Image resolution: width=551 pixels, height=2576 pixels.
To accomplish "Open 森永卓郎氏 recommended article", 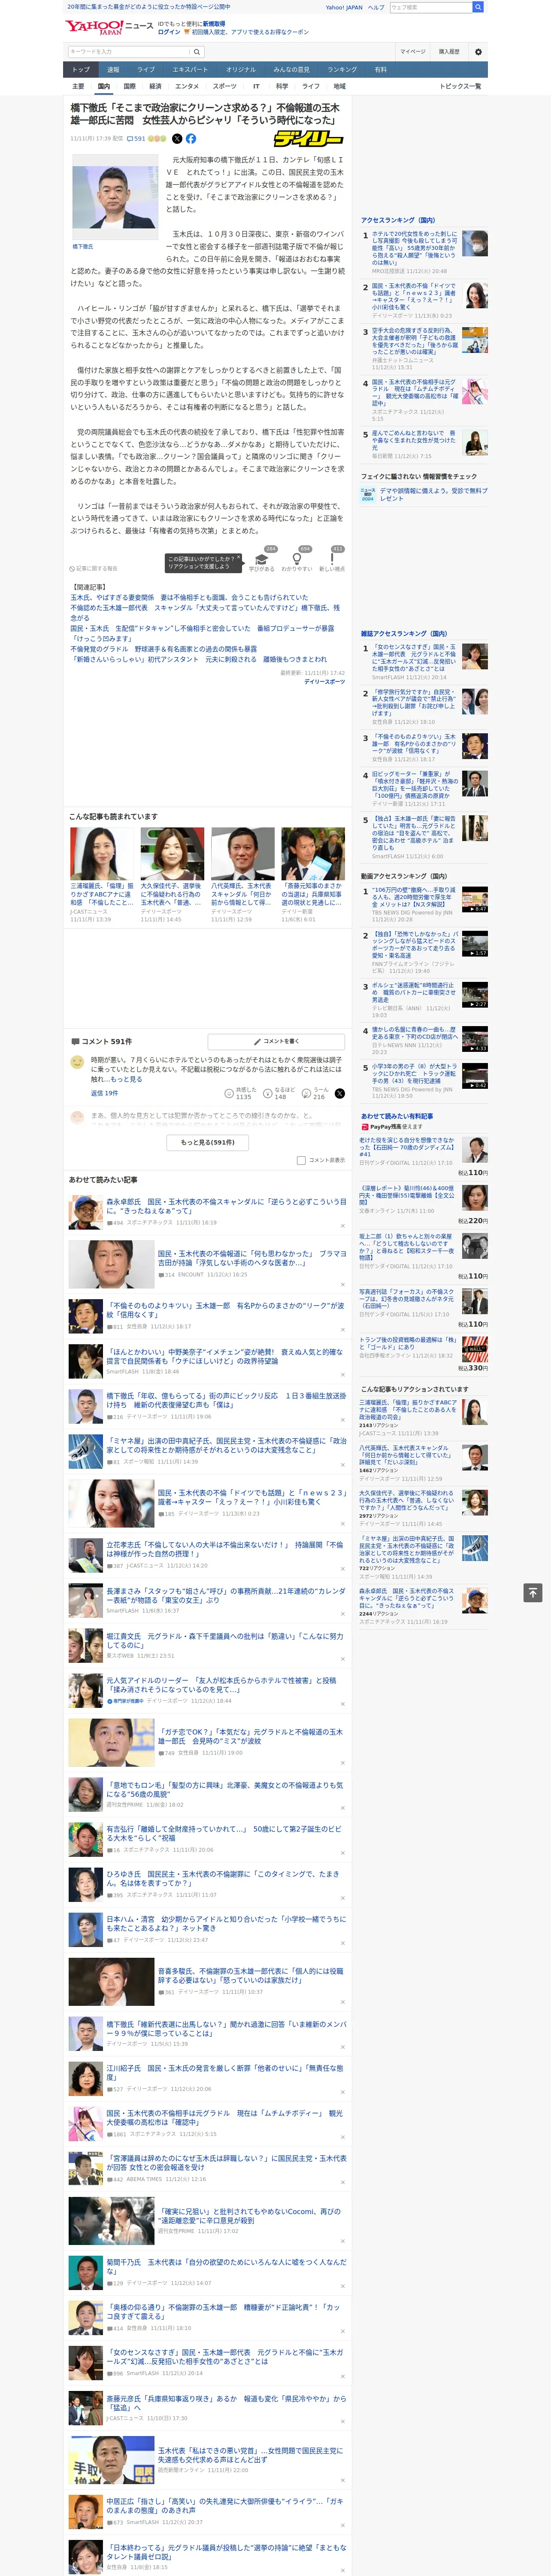I will 226,1206.
